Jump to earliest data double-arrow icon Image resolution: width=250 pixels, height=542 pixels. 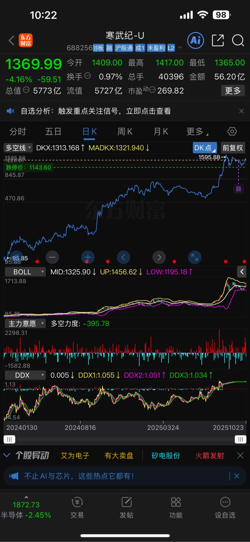point(17,257)
